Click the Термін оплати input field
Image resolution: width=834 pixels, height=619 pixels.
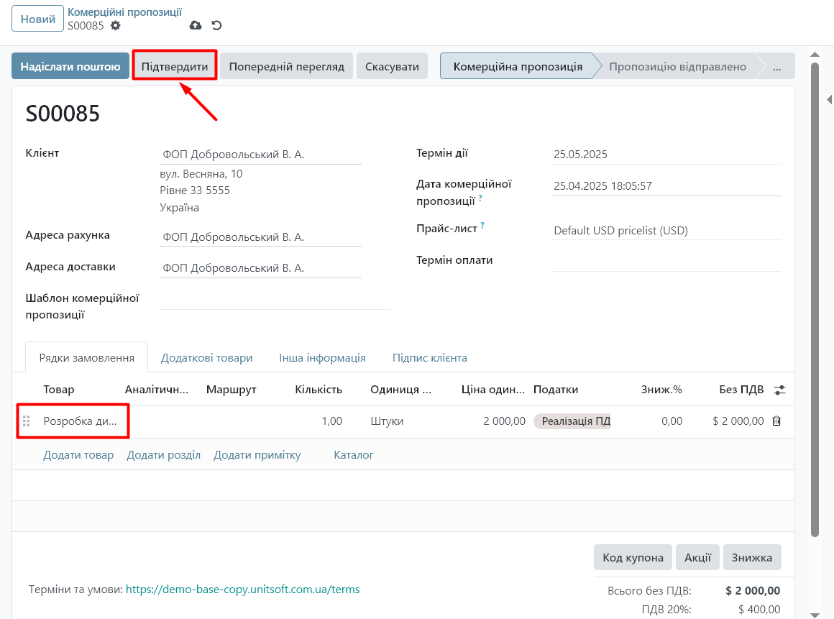(x=665, y=261)
